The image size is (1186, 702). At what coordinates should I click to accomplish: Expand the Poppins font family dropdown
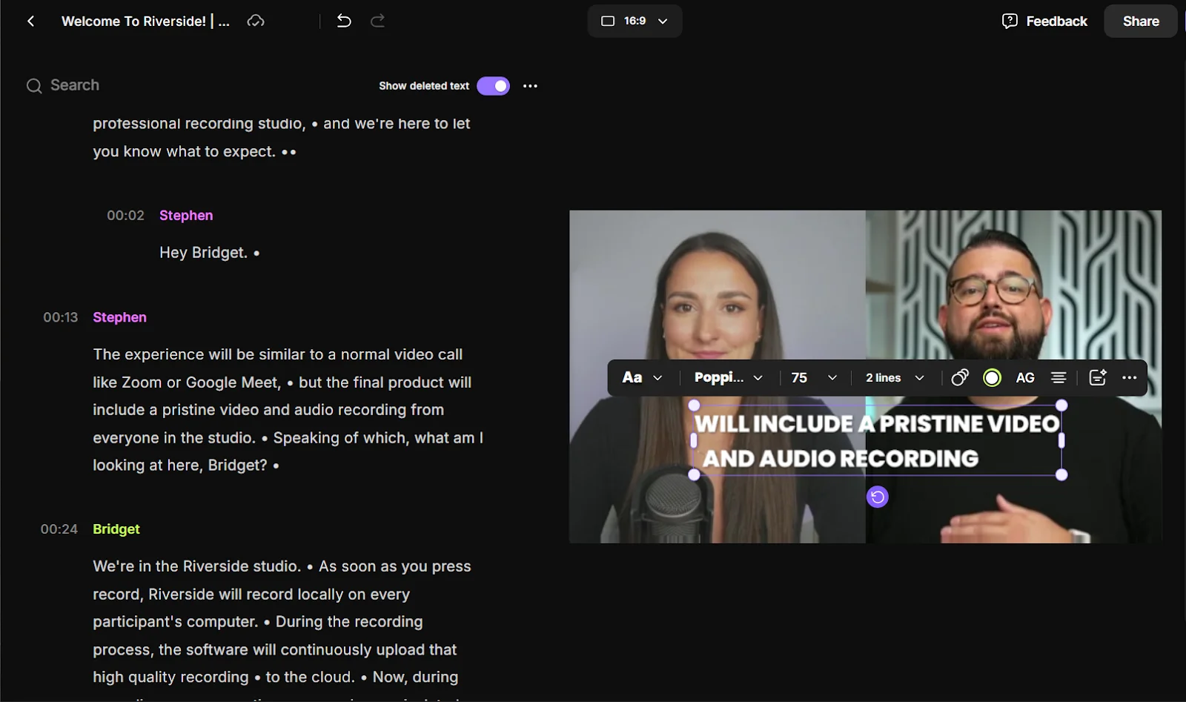click(728, 378)
